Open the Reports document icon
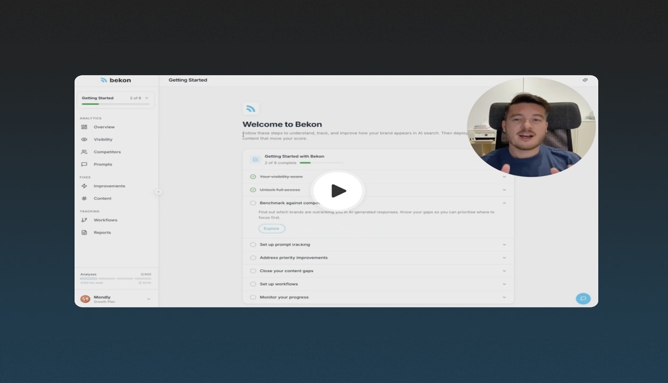 [x=84, y=232]
